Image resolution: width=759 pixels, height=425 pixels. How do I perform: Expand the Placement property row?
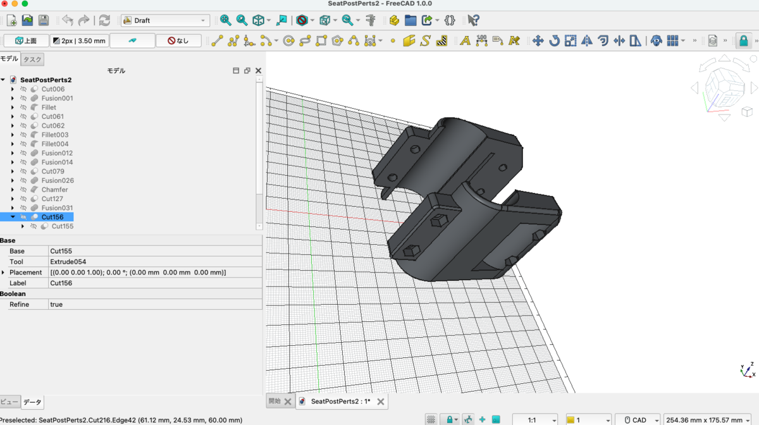tap(4, 273)
